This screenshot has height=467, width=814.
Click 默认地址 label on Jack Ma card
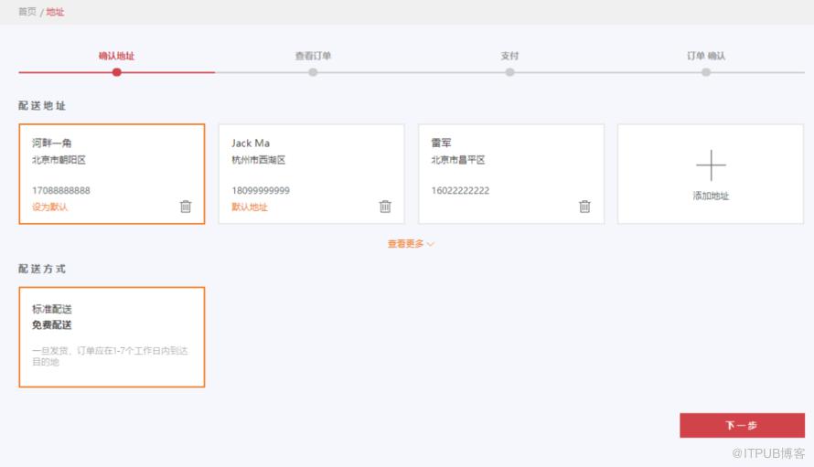tap(250, 207)
